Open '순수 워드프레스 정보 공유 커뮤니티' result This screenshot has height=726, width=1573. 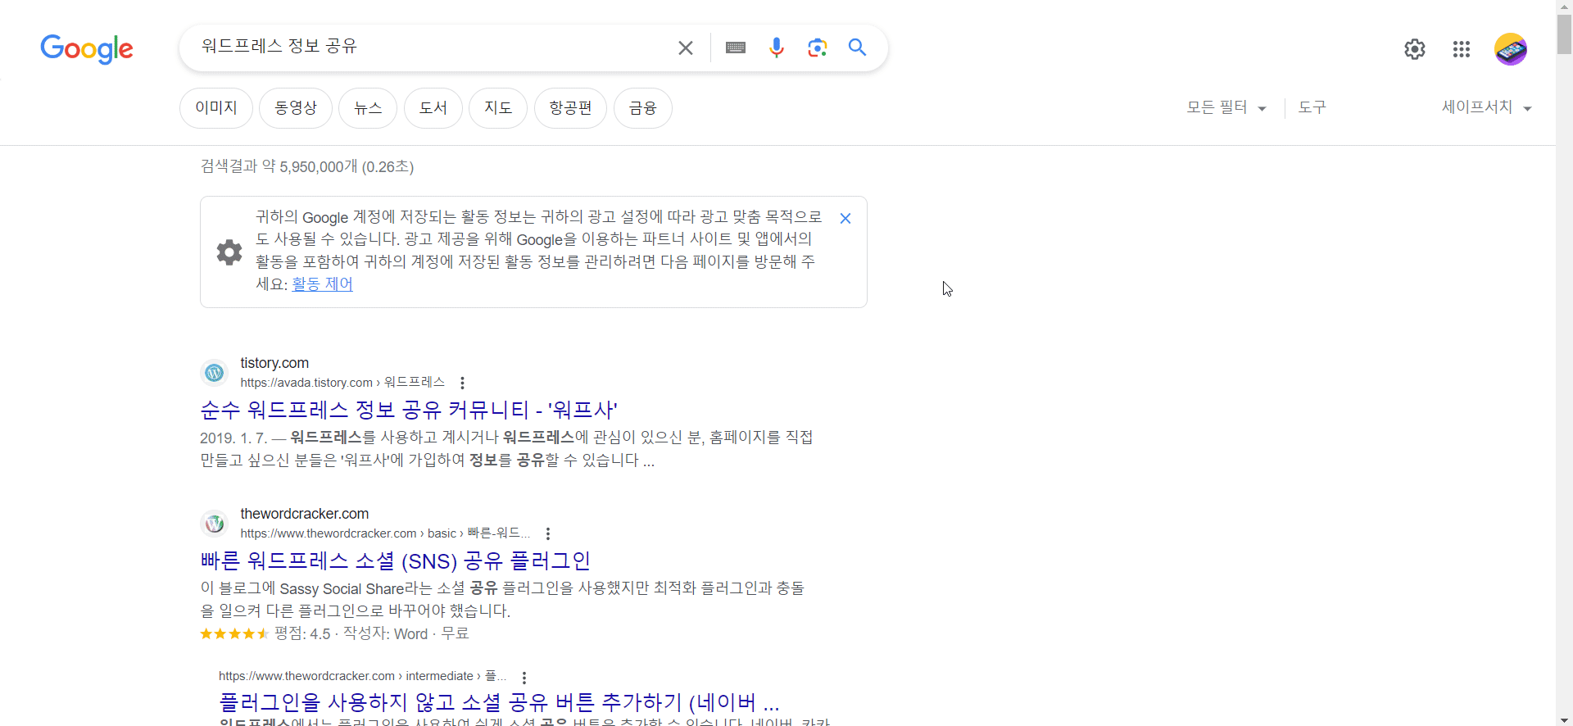point(409,410)
